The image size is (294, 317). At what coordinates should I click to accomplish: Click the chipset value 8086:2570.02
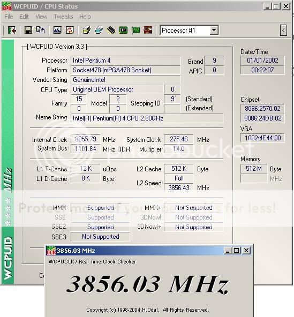click(x=262, y=109)
